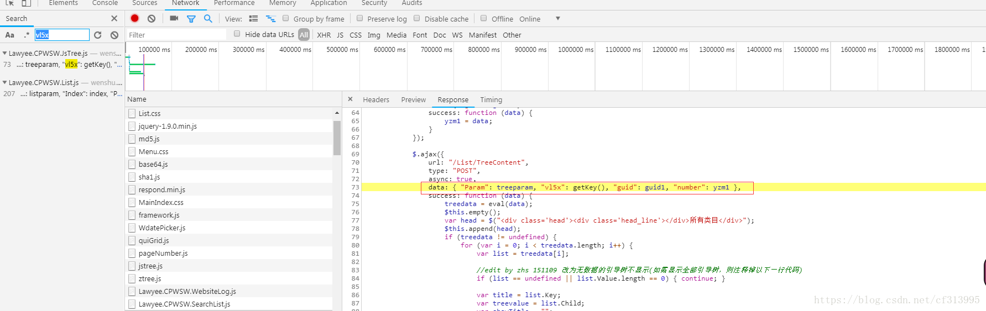Open the Elements panel tab
986x311 pixels.
tap(64, 3)
